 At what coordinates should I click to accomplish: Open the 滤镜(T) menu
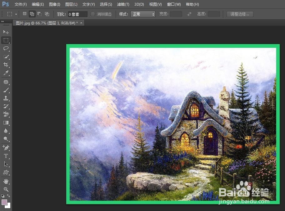point(123,4)
